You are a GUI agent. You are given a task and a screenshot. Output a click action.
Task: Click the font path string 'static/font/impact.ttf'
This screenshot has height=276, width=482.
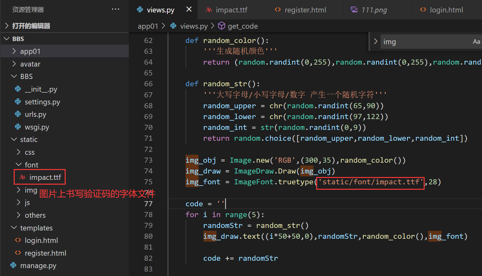[370, 182]
